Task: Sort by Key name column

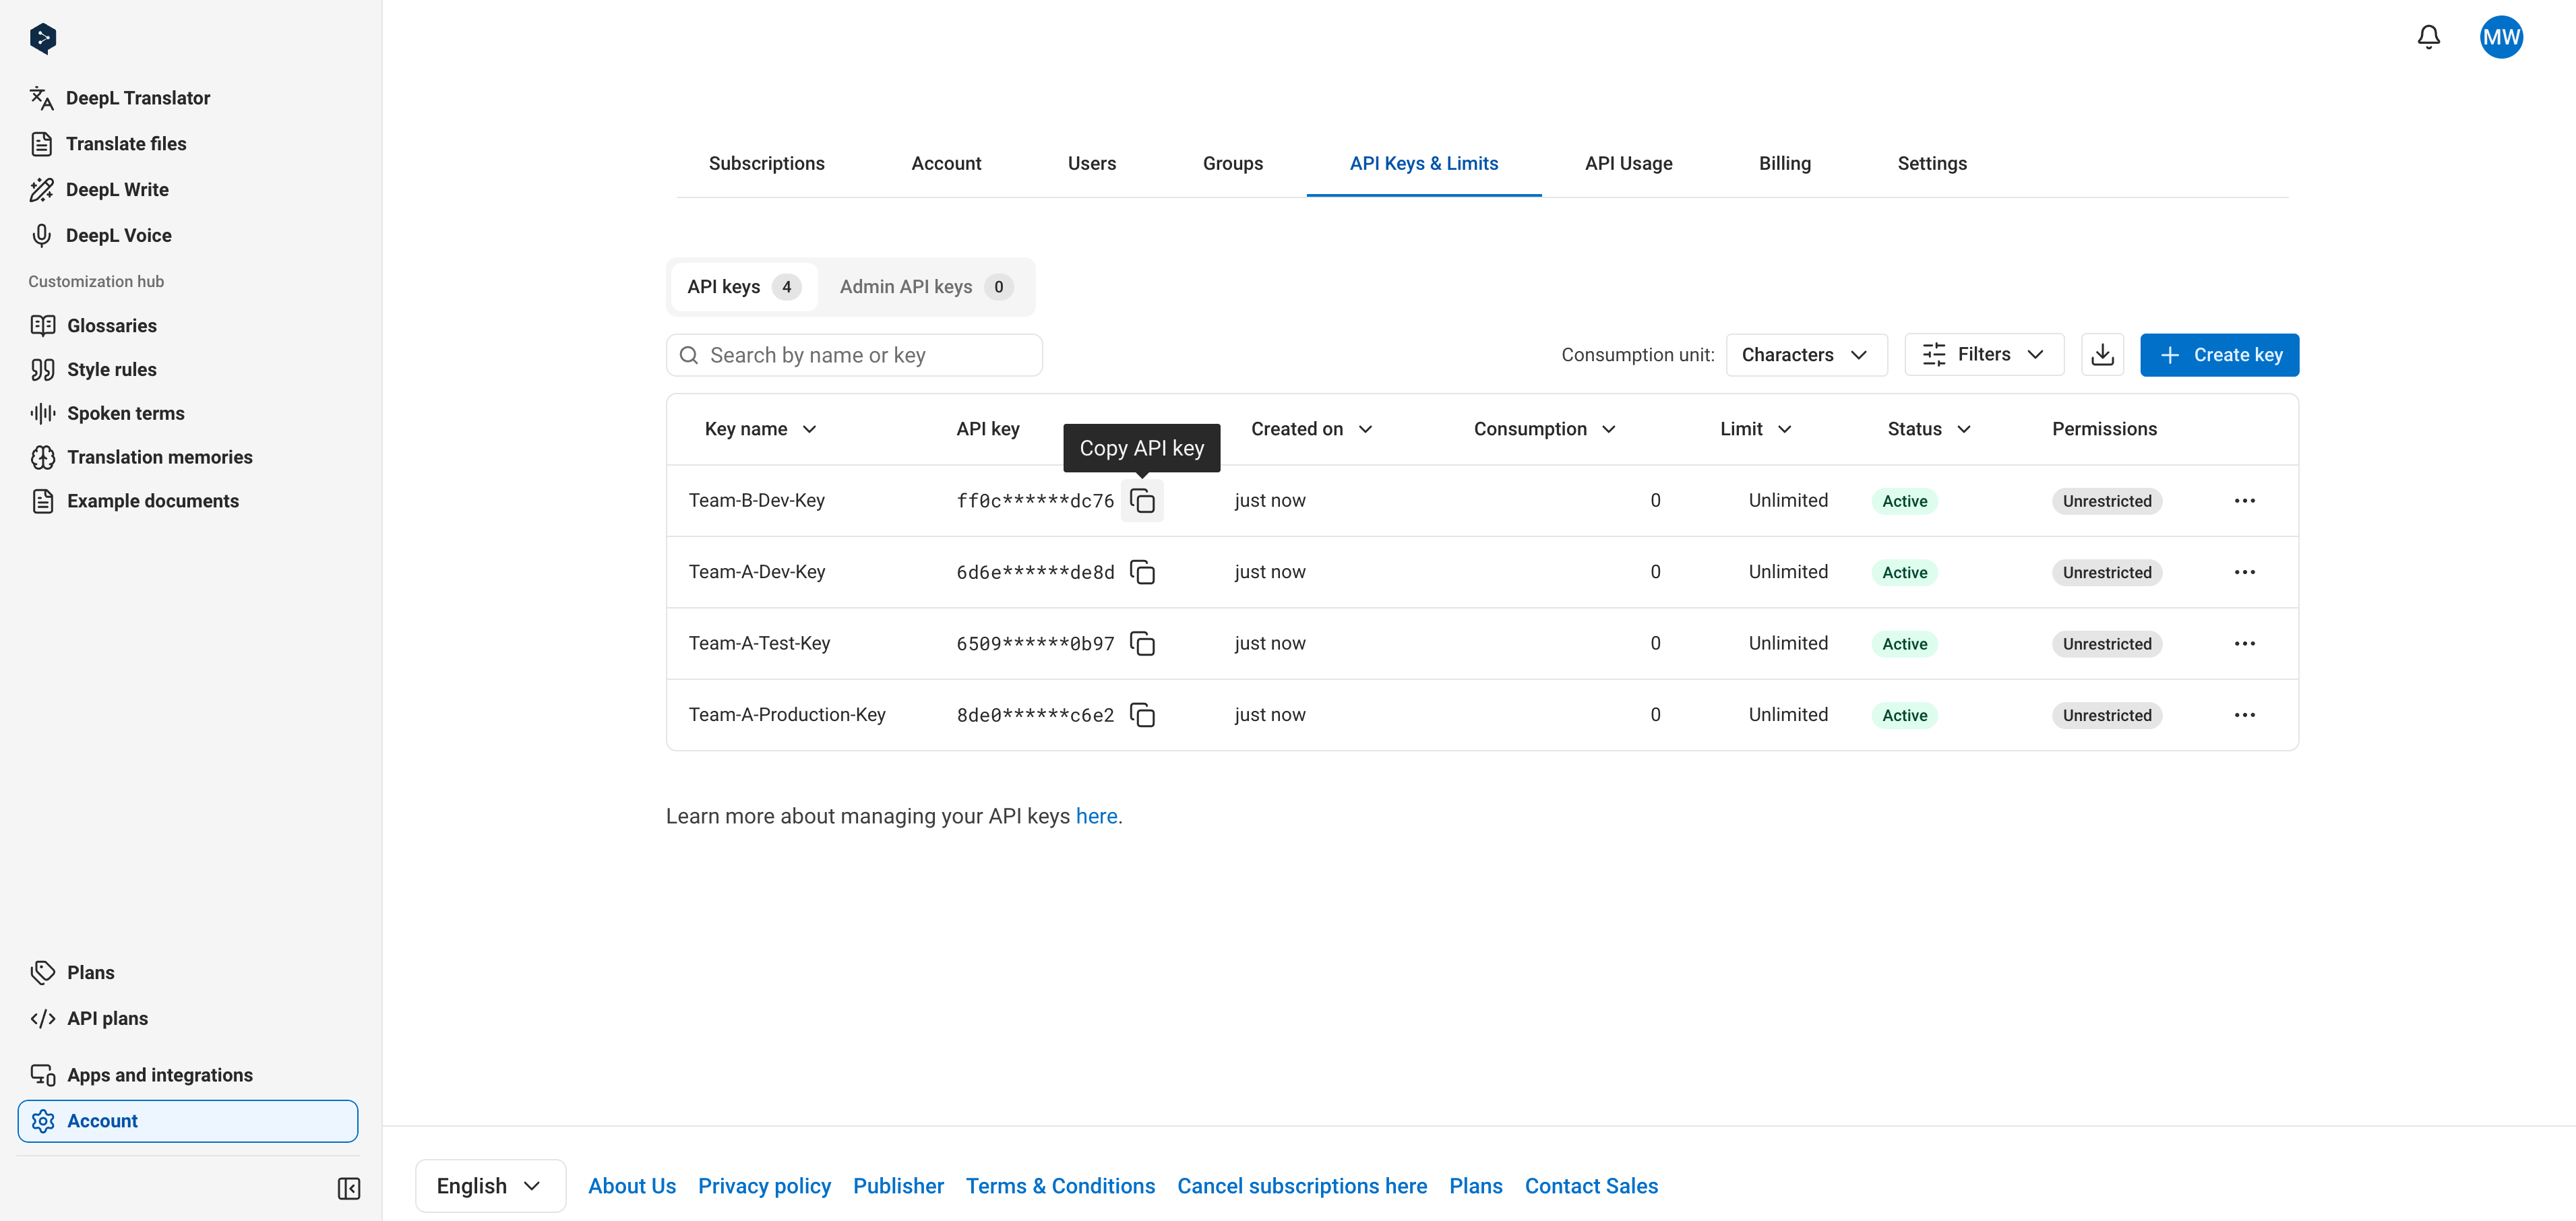Action: (760, 429)
